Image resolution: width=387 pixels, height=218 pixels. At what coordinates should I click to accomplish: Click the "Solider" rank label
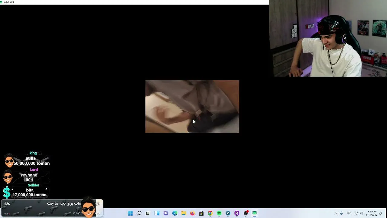[x=33, y=185]
